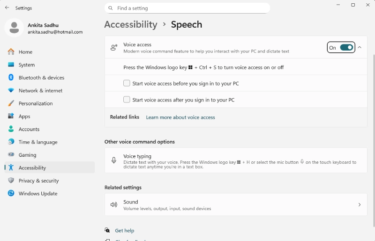Go to System settings
375x241 pixels.
(x=50, y=65)
